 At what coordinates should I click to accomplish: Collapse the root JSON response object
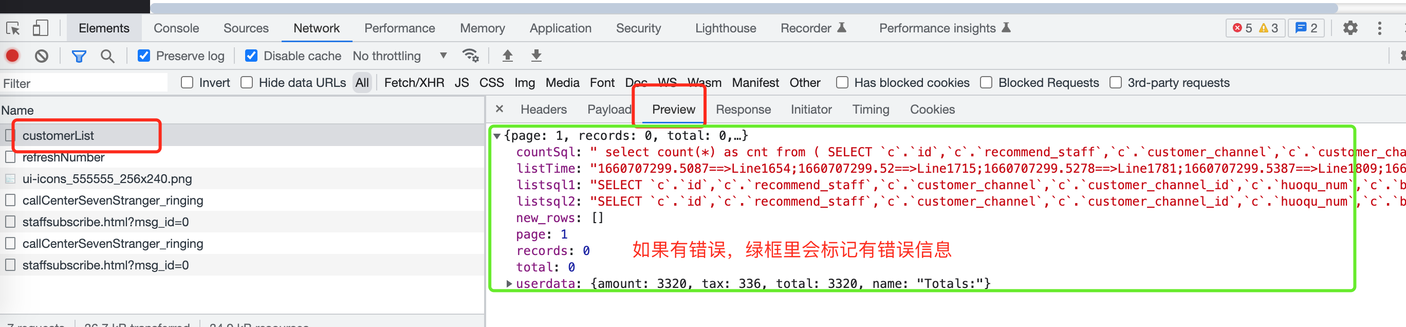[x=497, y=136]
